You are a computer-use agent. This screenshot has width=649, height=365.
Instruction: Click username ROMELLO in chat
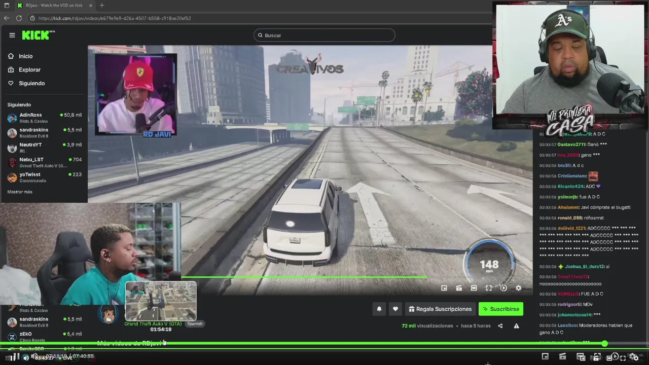pyautogui.click(x=568, y=294)
